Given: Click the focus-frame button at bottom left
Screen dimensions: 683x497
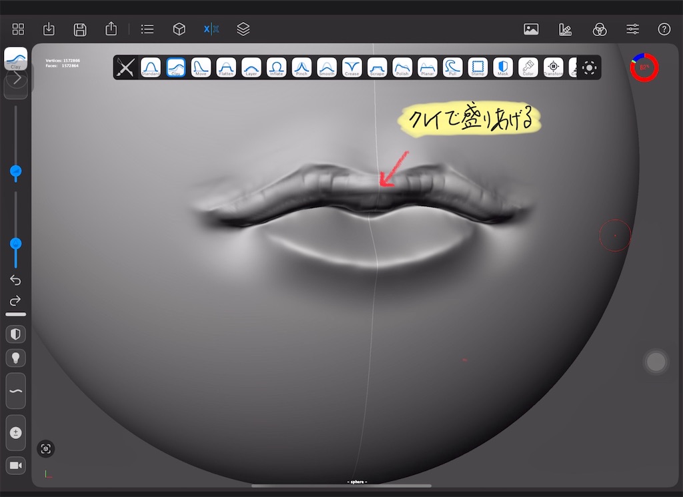Looking at the screenshot, I should point(46,449).
